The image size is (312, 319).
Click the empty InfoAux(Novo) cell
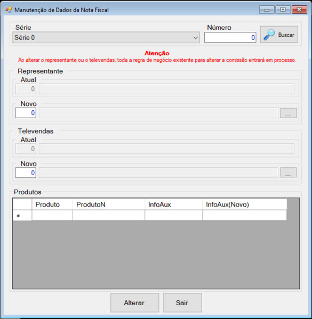click(245, 215)
